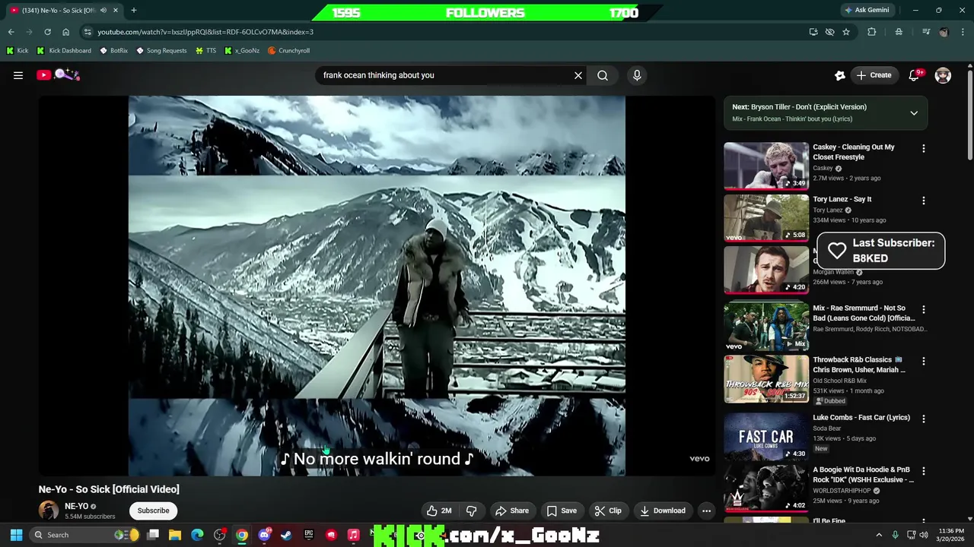
Task: Open a new browser tab with plus
Action: pyautogui.click(x=133, y=10)
